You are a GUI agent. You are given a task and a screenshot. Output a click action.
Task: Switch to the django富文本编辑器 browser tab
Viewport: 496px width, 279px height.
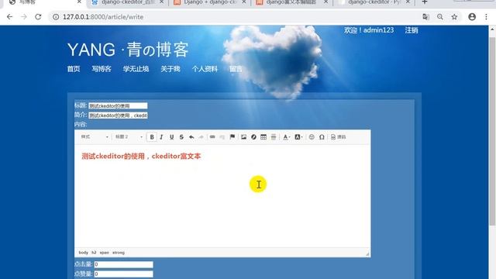point(291,3)
